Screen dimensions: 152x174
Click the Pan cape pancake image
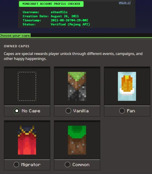pos(127,86)
